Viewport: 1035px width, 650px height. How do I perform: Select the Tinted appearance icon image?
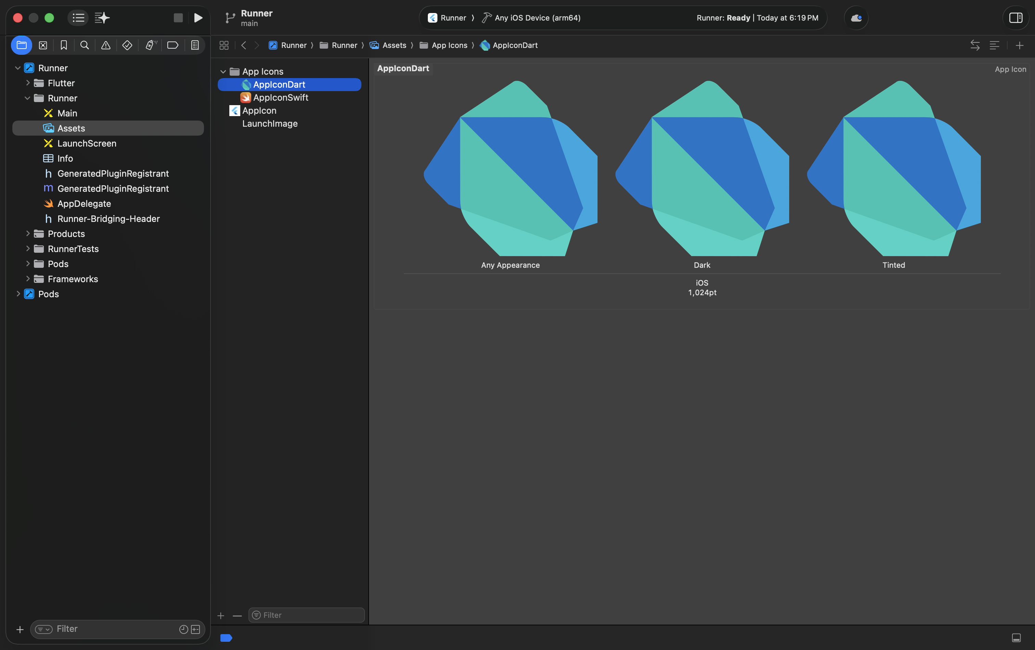tap(894, 168)
